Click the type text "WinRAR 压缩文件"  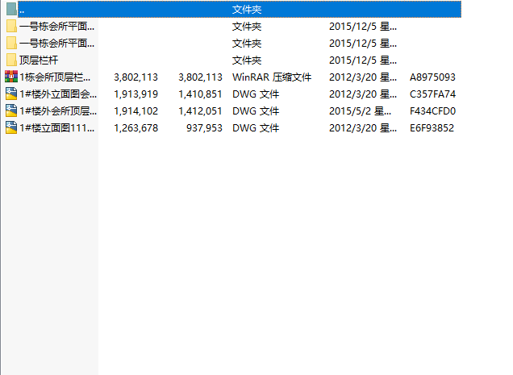pos(272,77)
